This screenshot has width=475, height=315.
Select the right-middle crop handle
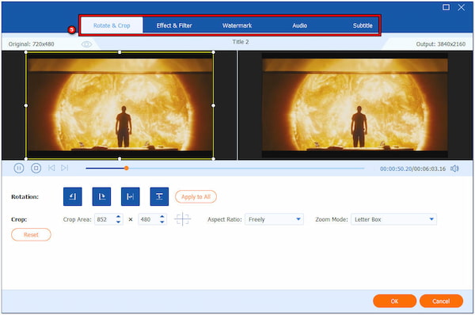(x=213, y=105)
